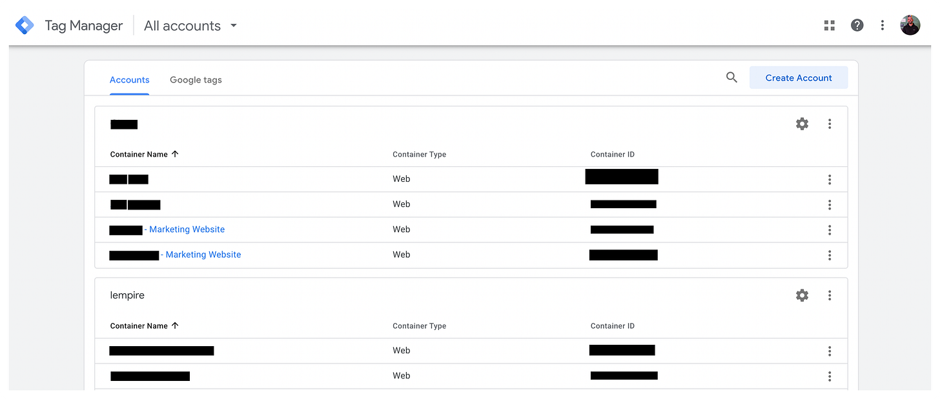
Task: Click Container Type header in first account
Action: pyautogui.click(x=420, y=154)
